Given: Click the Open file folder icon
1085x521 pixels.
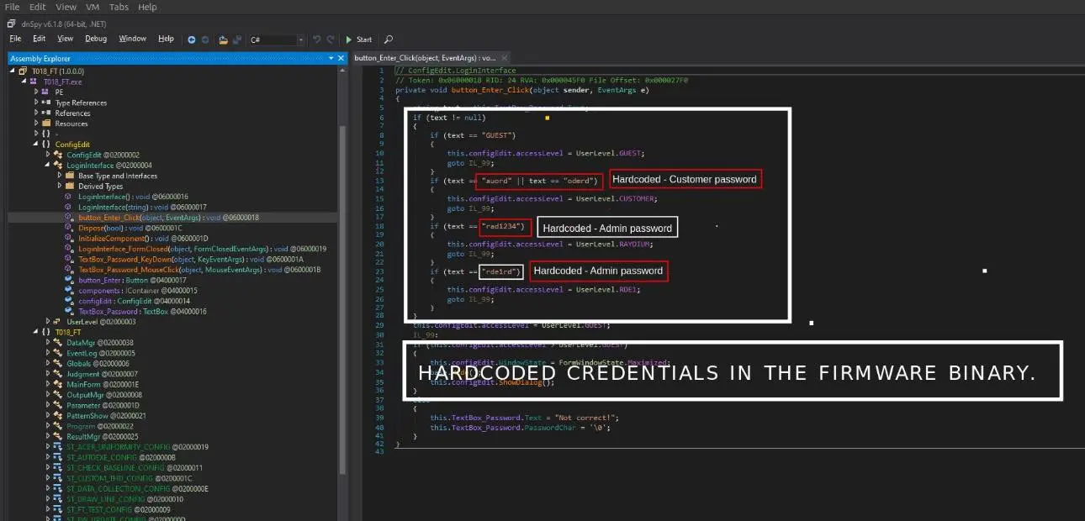Looking at the screenshot, I should pyautogui.click(x=223, y=39).
